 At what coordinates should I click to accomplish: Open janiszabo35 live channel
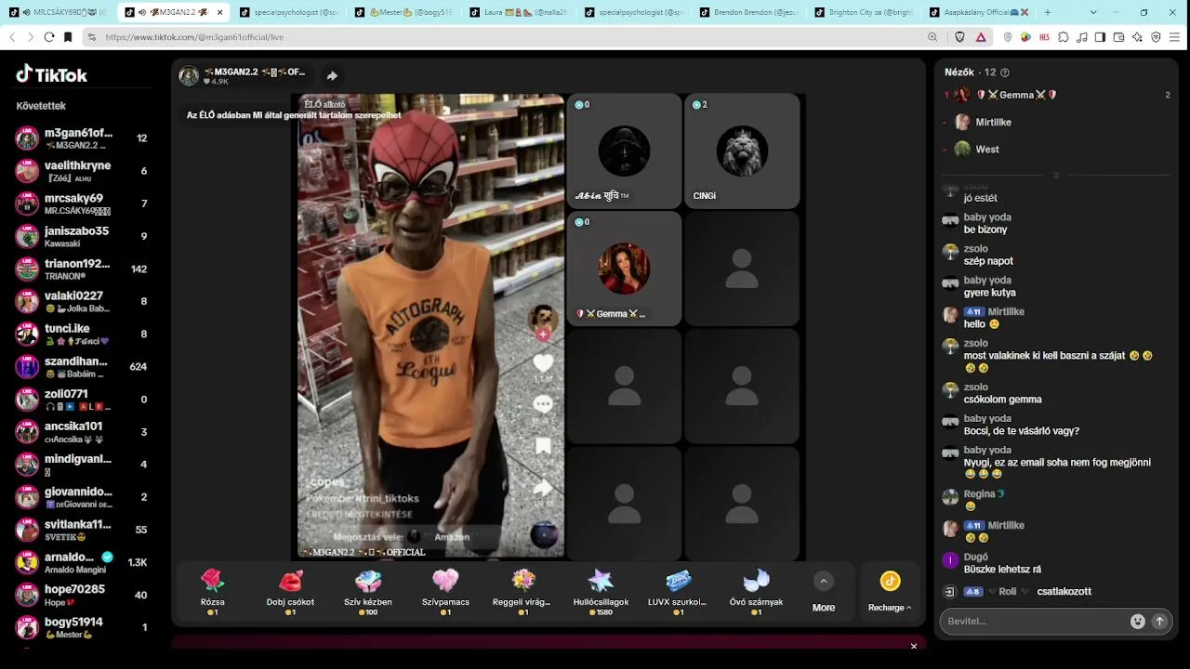pyautogui.click(x=82, y=236)
